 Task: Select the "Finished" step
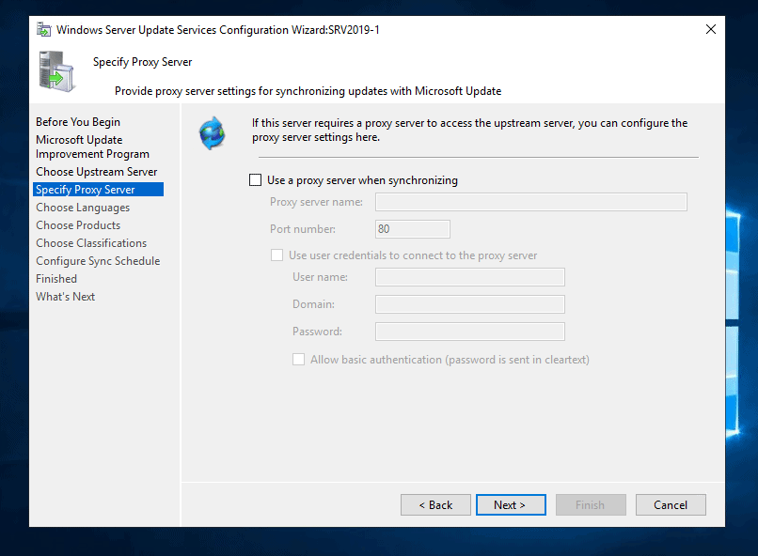pos(55,278)
